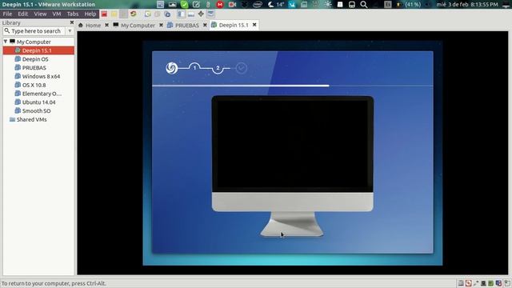
Task: Click the hard disk device status icon
Action: click(461, 283)
